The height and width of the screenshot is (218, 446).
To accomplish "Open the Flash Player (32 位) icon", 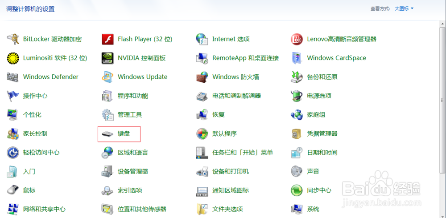I will [x=107, y=39].
